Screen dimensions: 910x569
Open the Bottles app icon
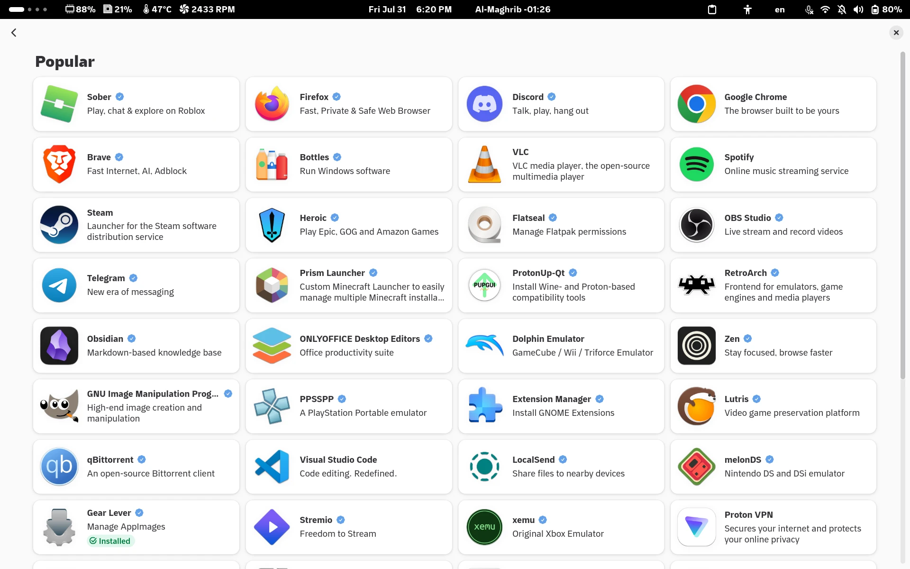272,165
